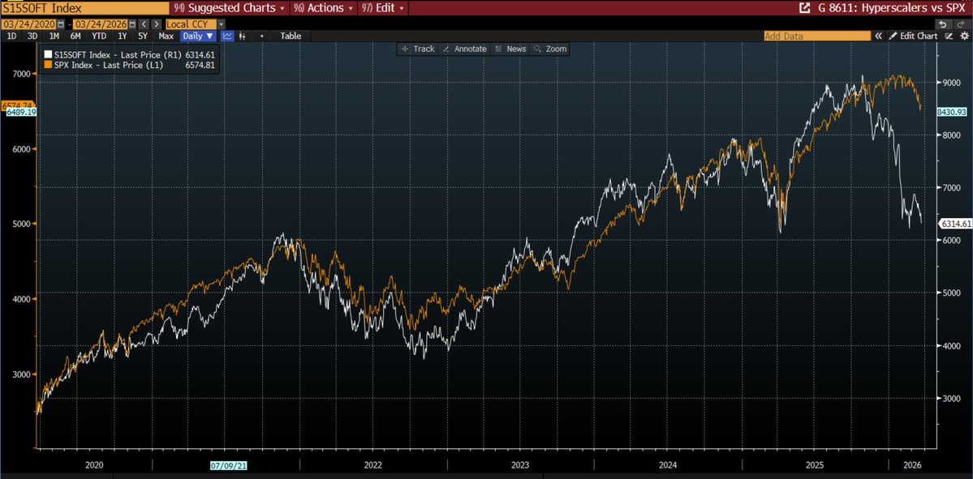Expand chart type dropdown arrow
This screenshot has height=479, width=973.
262,36
